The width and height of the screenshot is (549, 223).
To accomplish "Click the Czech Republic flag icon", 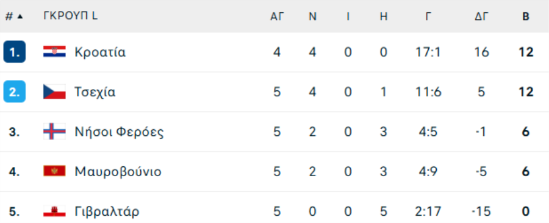I will [54, 91].
